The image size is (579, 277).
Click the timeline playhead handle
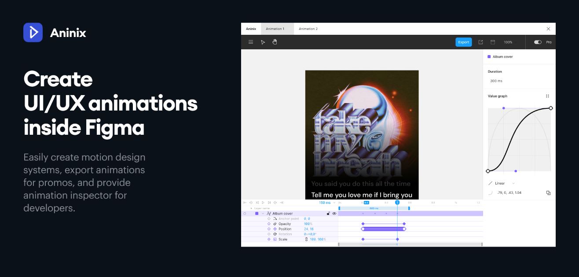397,203
